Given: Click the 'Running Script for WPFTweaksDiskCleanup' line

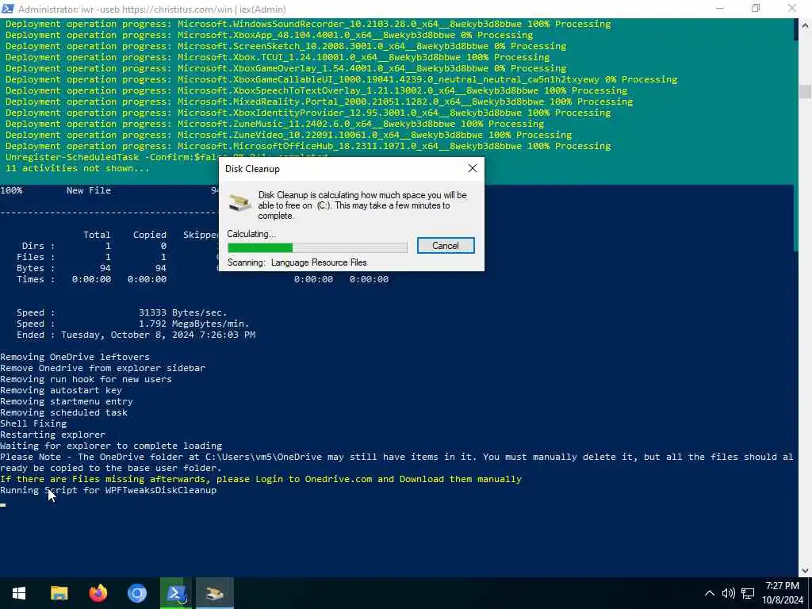Looking at the screenshot, I should click(108, 490).
